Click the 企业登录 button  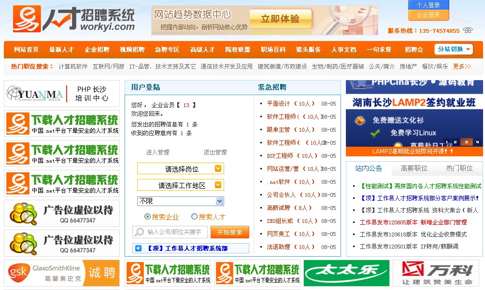coord(428,15)
